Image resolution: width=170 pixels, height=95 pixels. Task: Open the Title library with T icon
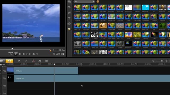(x=69, y=18)
